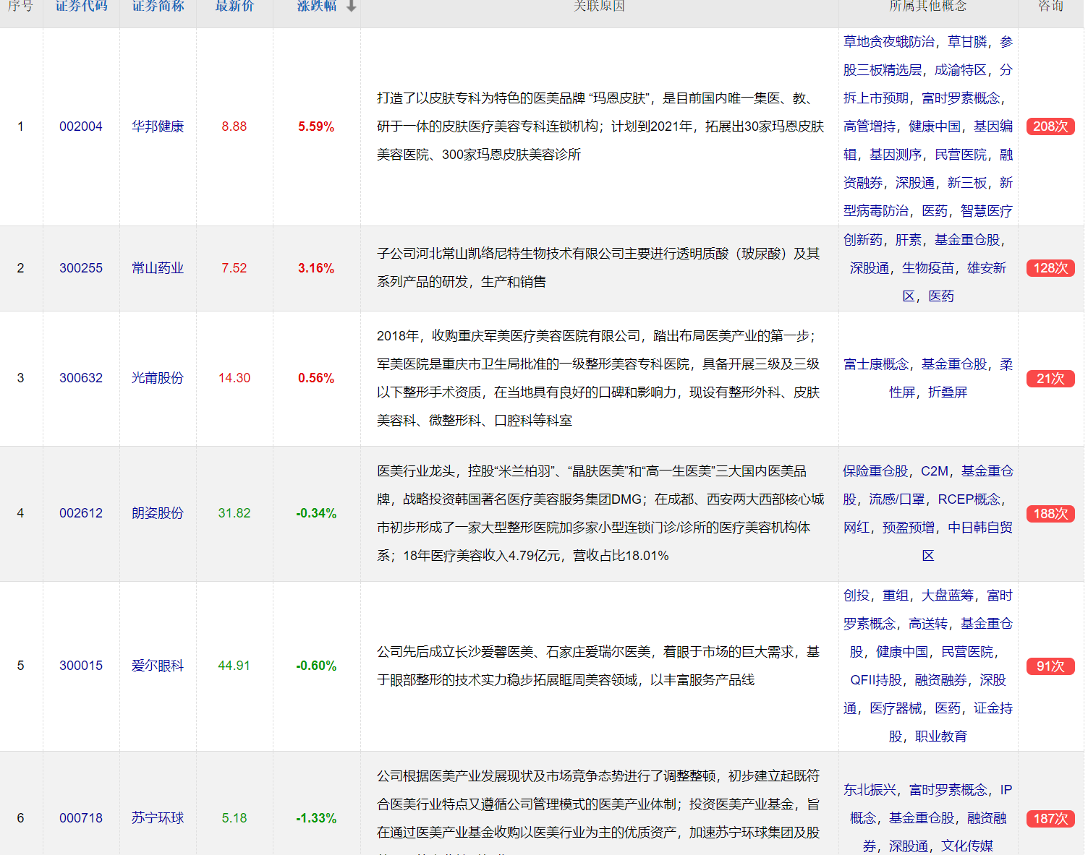Select the latest price 31.82
The height and width of the screenshot is (855, 1088).
pyautogui.click(x=234, y=513)
